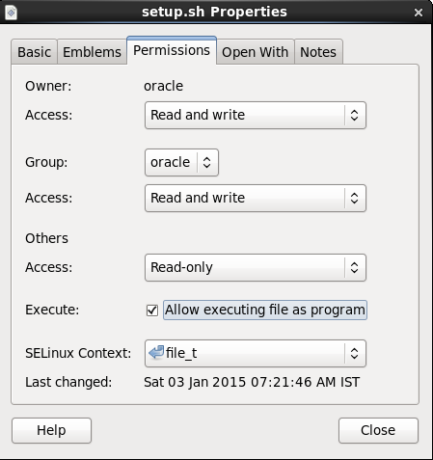Open the Open With tab
Viewport: 433px width, 460px height.
click(256, 52)
